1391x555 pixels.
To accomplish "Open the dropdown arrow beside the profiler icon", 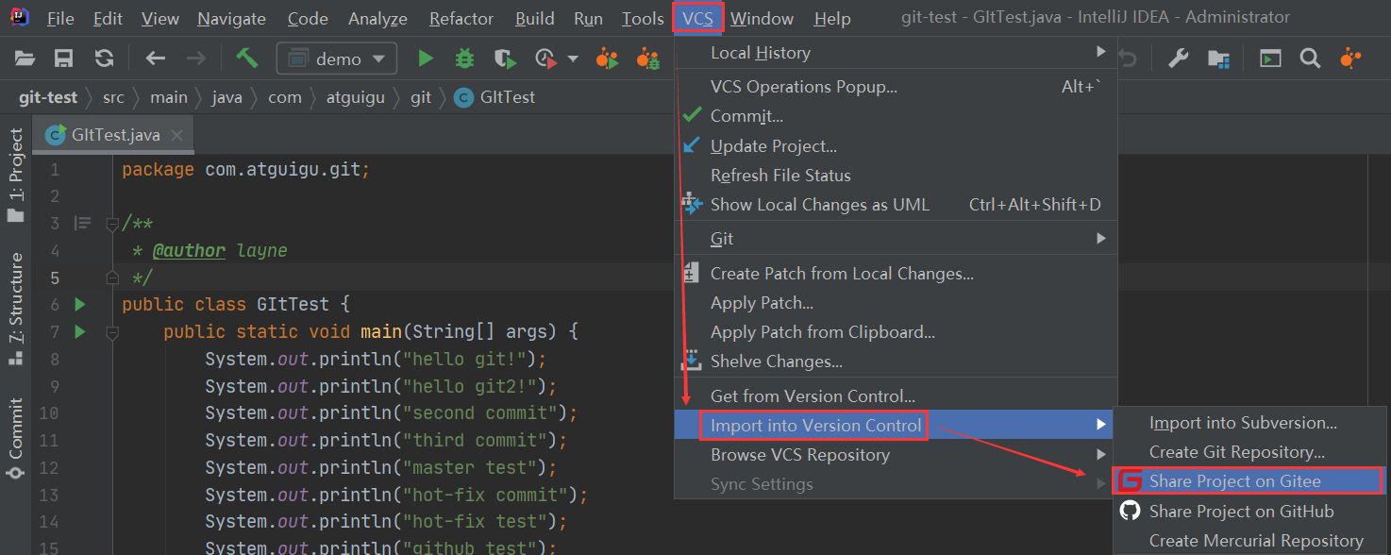I will 572,59.
